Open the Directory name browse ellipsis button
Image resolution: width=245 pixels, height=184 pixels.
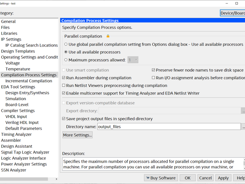click(244, 126)
